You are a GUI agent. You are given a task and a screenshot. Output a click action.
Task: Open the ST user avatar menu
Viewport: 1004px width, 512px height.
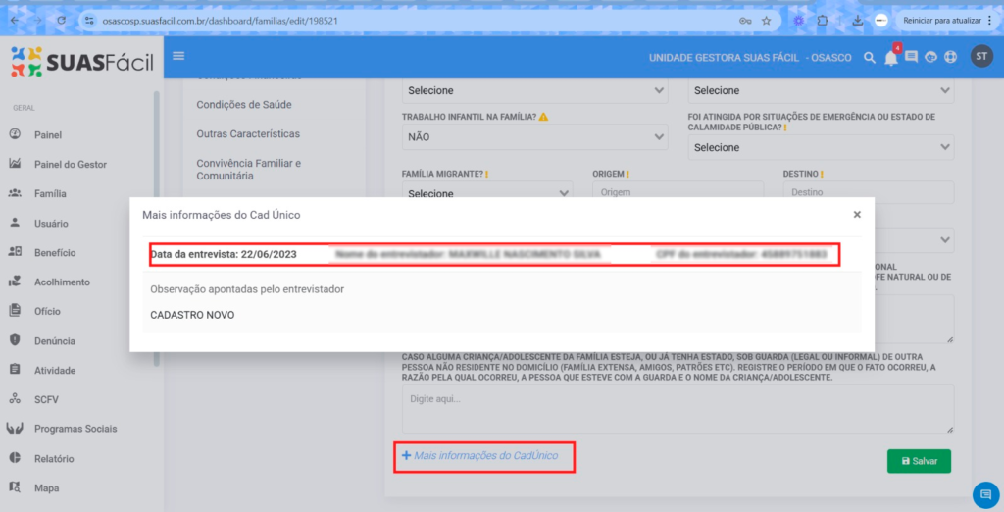click(981, 56)
